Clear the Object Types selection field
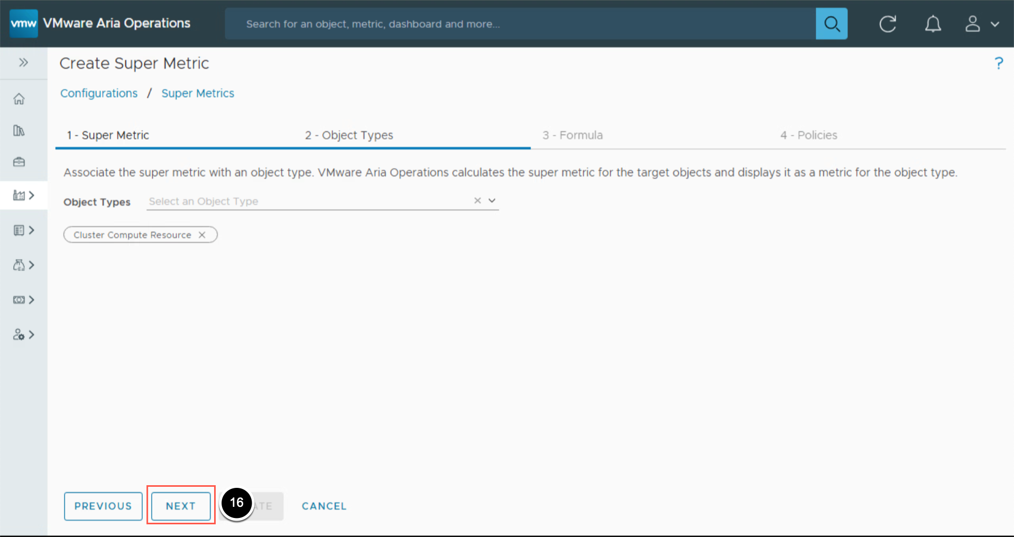Screen dimensions: 1014x537 pyautogui.click(x=477, y=201)
